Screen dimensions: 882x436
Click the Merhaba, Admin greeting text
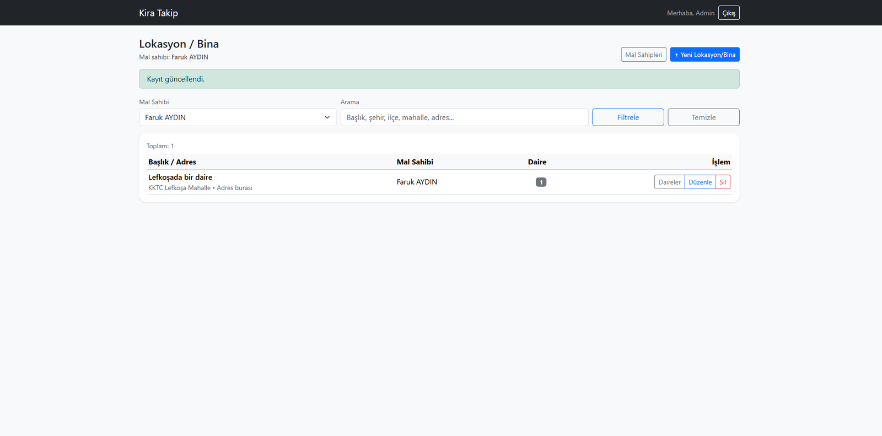[690, 13]
